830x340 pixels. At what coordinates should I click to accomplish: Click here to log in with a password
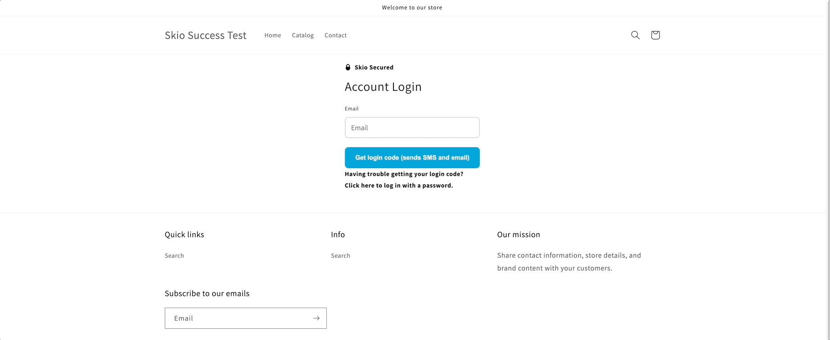399,185
